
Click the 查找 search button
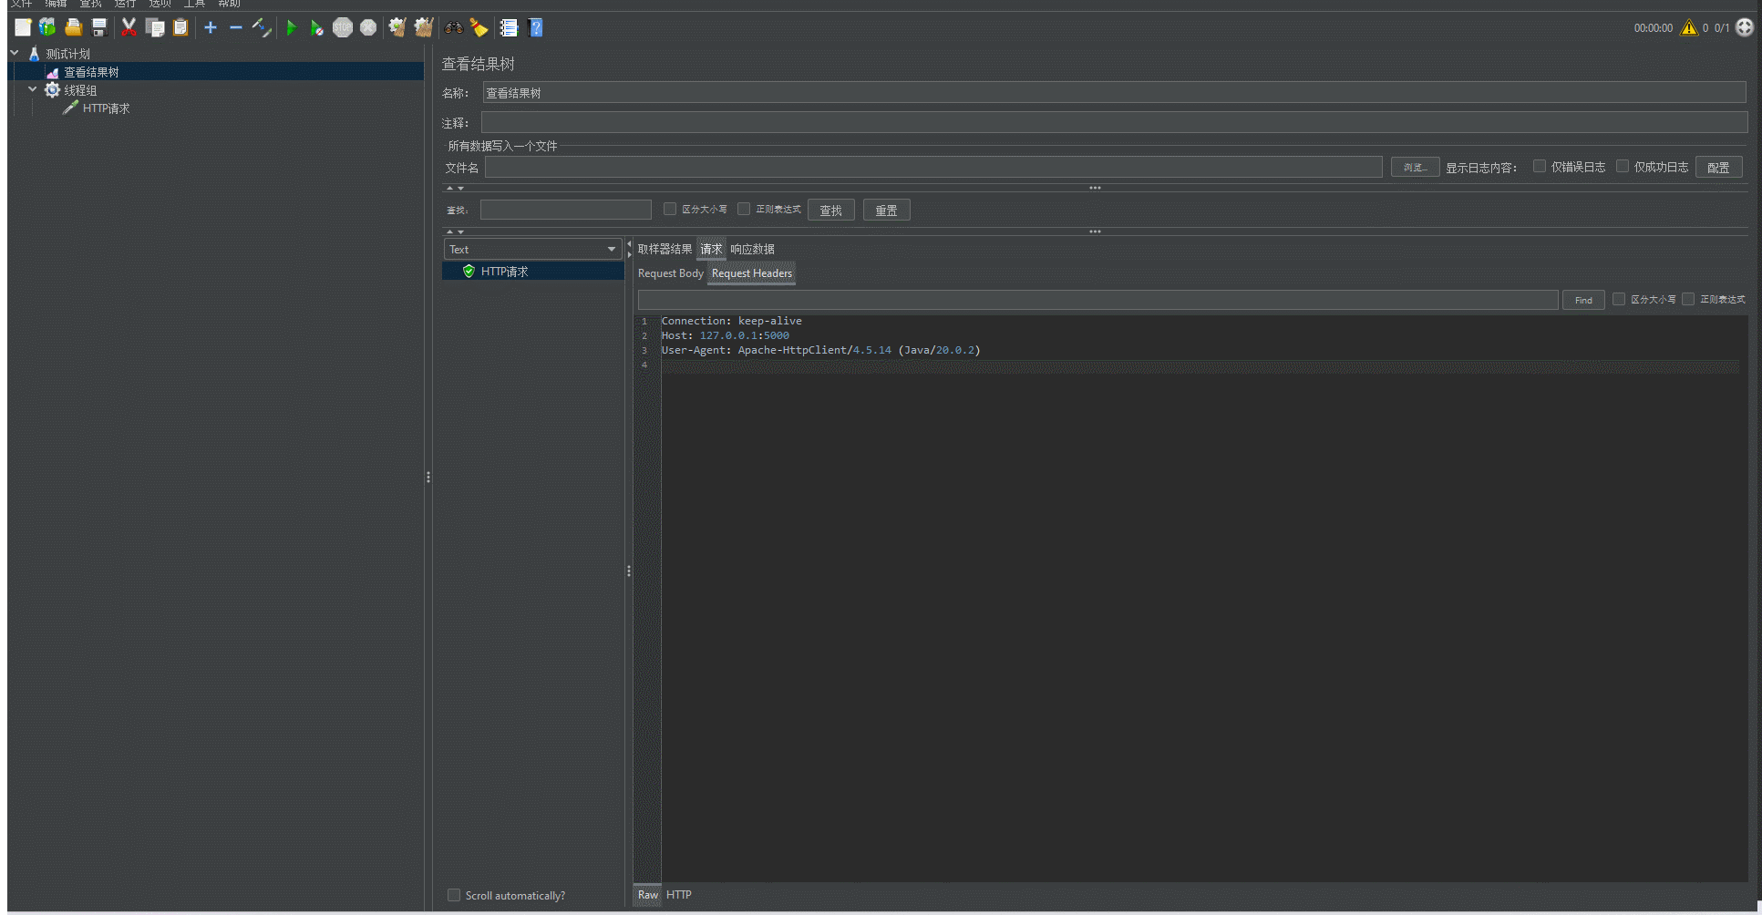point(830,210)
